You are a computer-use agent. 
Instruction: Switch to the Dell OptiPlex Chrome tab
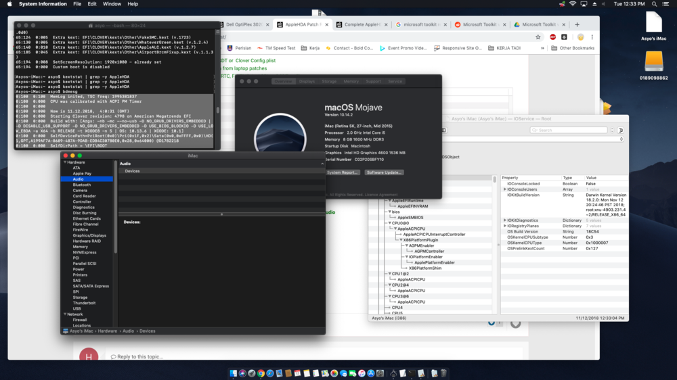click(x=243, y=24)
